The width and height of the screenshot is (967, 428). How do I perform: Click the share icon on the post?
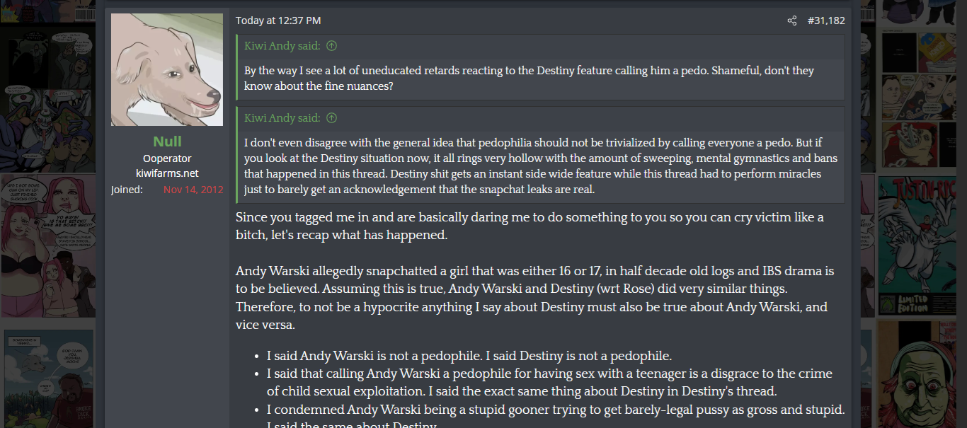tap(791, 21)
